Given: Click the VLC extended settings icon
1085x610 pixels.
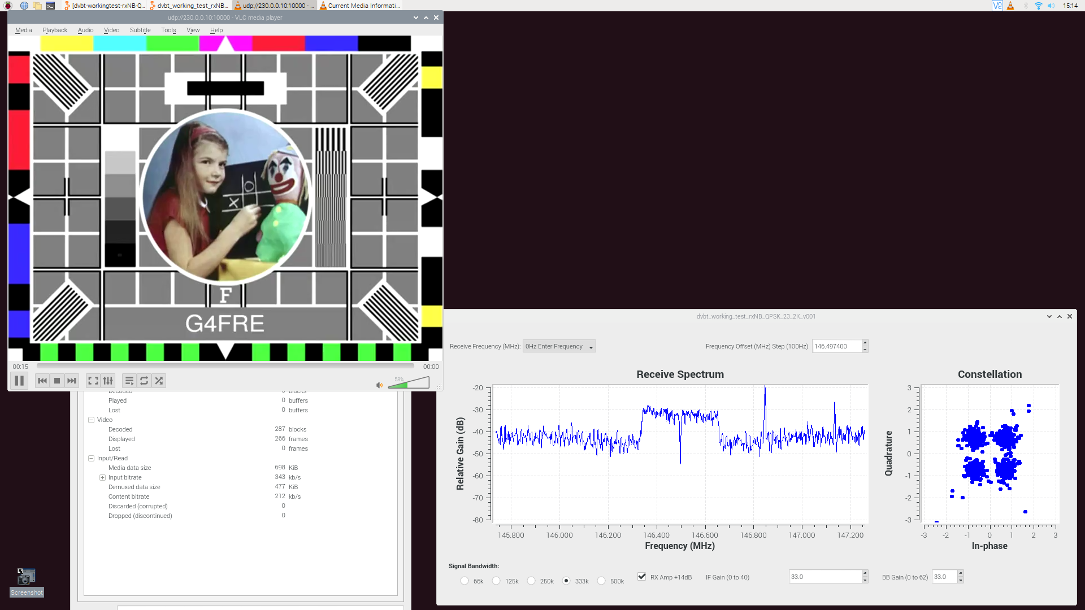Looking at the screenshot, I should click(x=108, y=381).
